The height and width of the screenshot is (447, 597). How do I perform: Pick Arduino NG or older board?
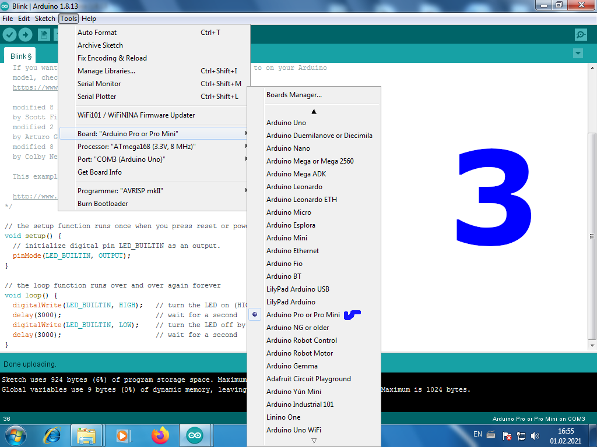click(x=314, y=328)
